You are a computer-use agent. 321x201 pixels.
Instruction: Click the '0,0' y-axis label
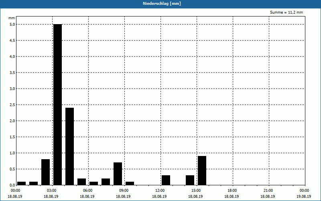(x=12, y=185)
